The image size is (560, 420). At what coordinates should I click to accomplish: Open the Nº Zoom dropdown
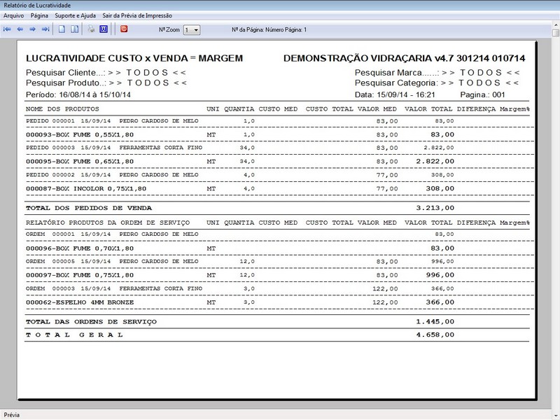(195, 30)
